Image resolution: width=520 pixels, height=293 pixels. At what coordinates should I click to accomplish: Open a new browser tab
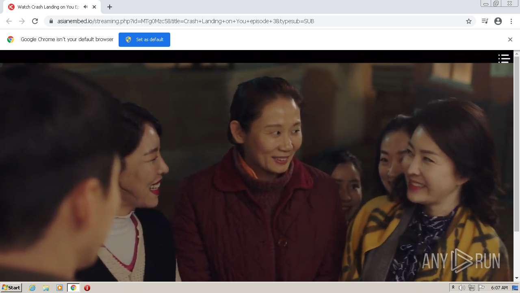pos(110,7)
